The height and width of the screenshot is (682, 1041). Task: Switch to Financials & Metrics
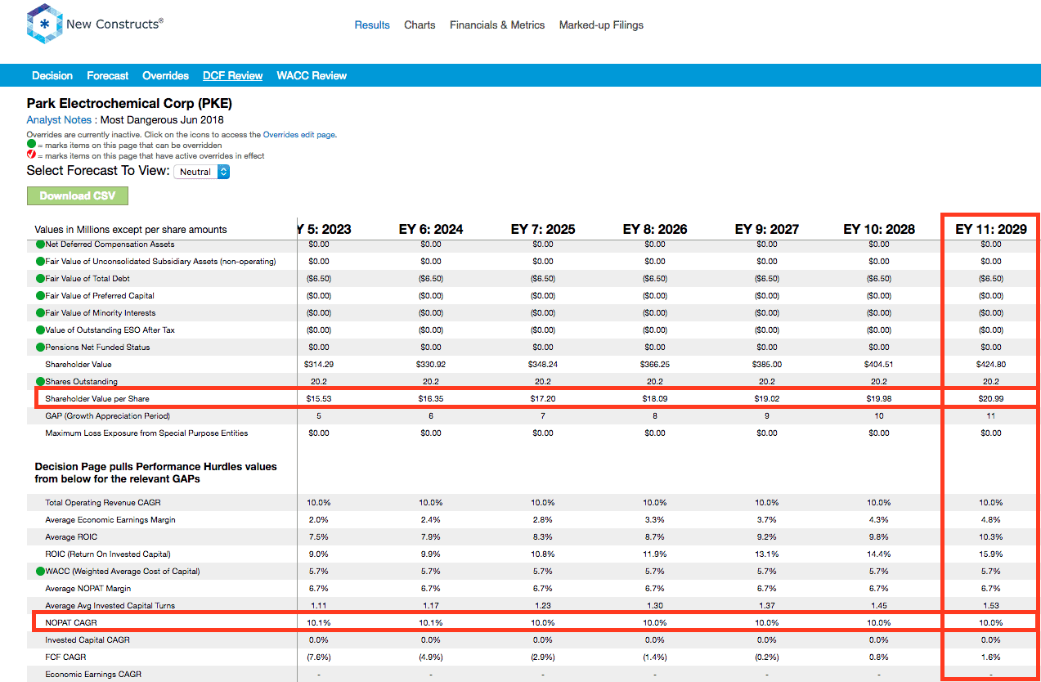click(497, 25)
